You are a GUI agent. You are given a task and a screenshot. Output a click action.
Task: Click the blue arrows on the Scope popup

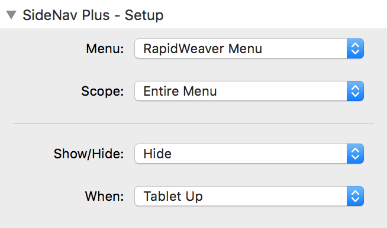coord(355,91)
